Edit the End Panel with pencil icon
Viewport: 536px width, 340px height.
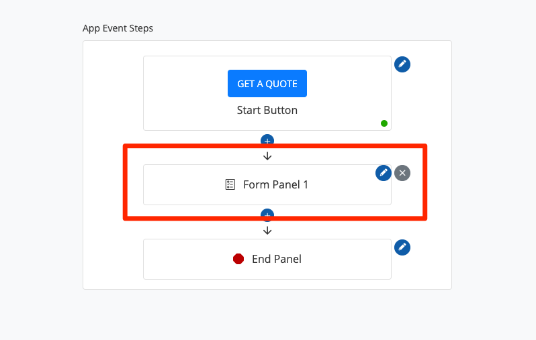click(402, 247)
